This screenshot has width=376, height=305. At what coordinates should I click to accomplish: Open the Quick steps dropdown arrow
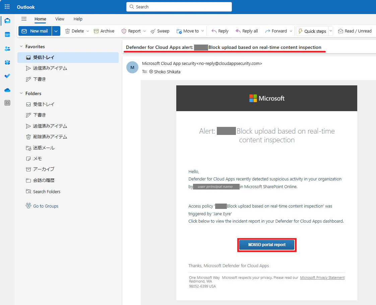[x=330, y=31]
